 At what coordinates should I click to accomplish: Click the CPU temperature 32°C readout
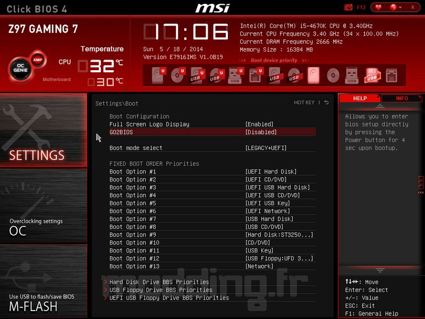(100, 65)
